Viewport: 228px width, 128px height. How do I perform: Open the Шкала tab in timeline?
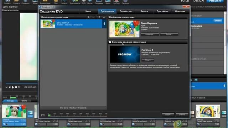[24, 101]
